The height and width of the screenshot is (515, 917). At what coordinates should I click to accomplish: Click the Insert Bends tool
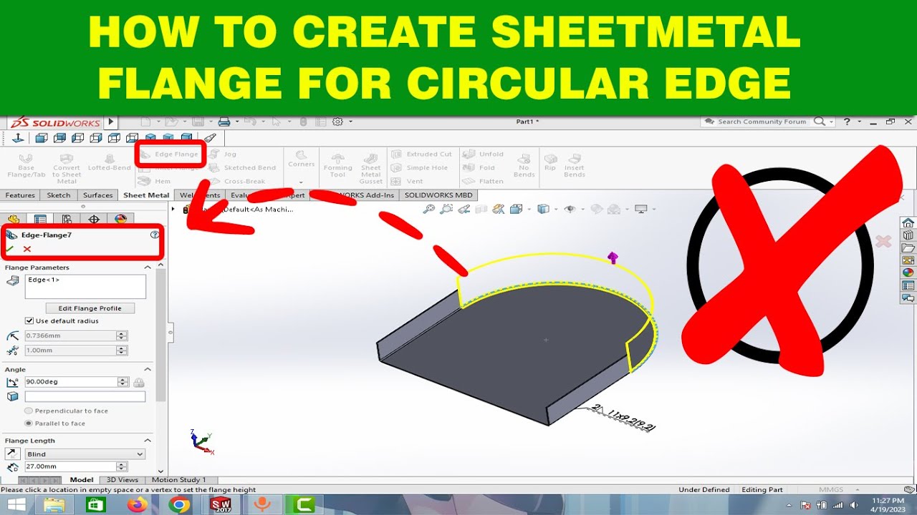click(x=574, y=165)
